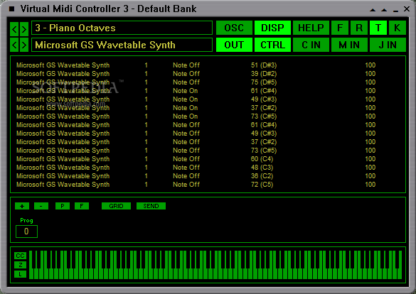Click the Note On 37 (C#2) row
The image size is (416, 294).
[x=196, y=108]
